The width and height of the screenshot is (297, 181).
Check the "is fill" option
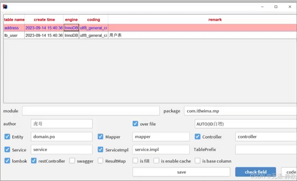tap(135, 161)
